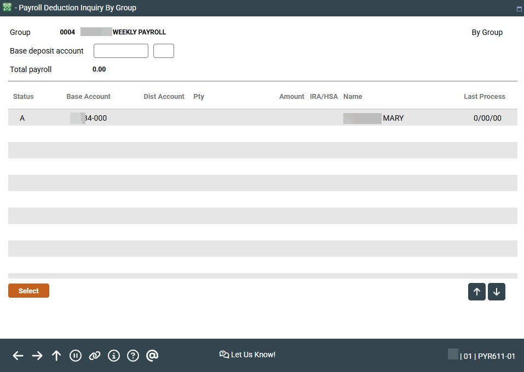Image resolution: width=524 pixels, height=372 pixels.
Task: Click the forward arrow in bottom toolbar
Action: point(37,356)
